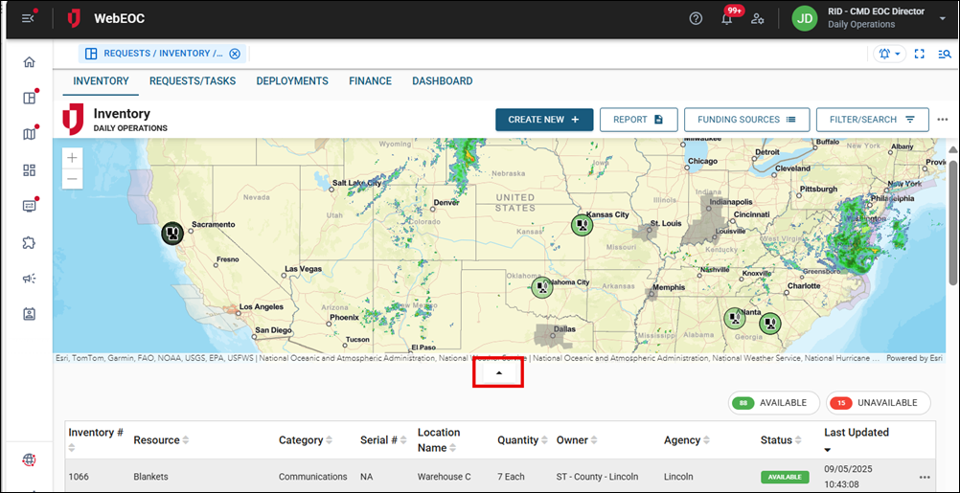Select the dark map marker near Sacramento
The width and height of the screenshot is (960, 493).
pyautogui.click(x=172, y=233)
